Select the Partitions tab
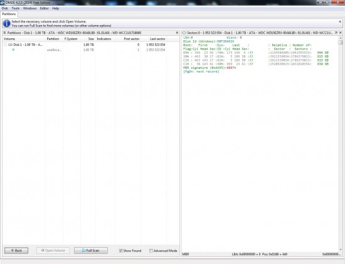345x264 pixels. (9, 14)
